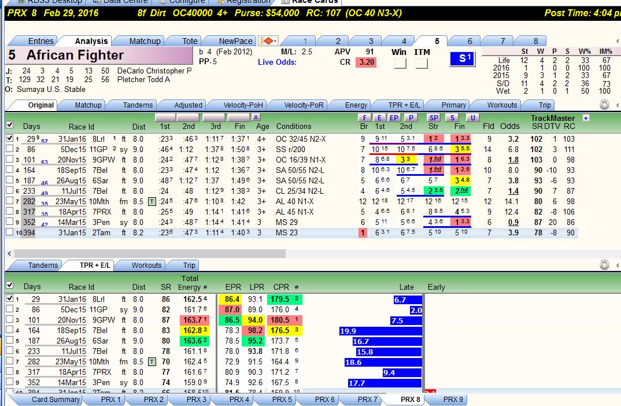Click the collapse arrow at the right of the race number tabs
Image resolution: width=621 pixels, height=406 pixels.
(x=618, y=41)
